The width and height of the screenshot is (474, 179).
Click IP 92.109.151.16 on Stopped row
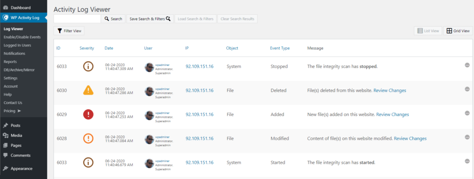(199, 67)
